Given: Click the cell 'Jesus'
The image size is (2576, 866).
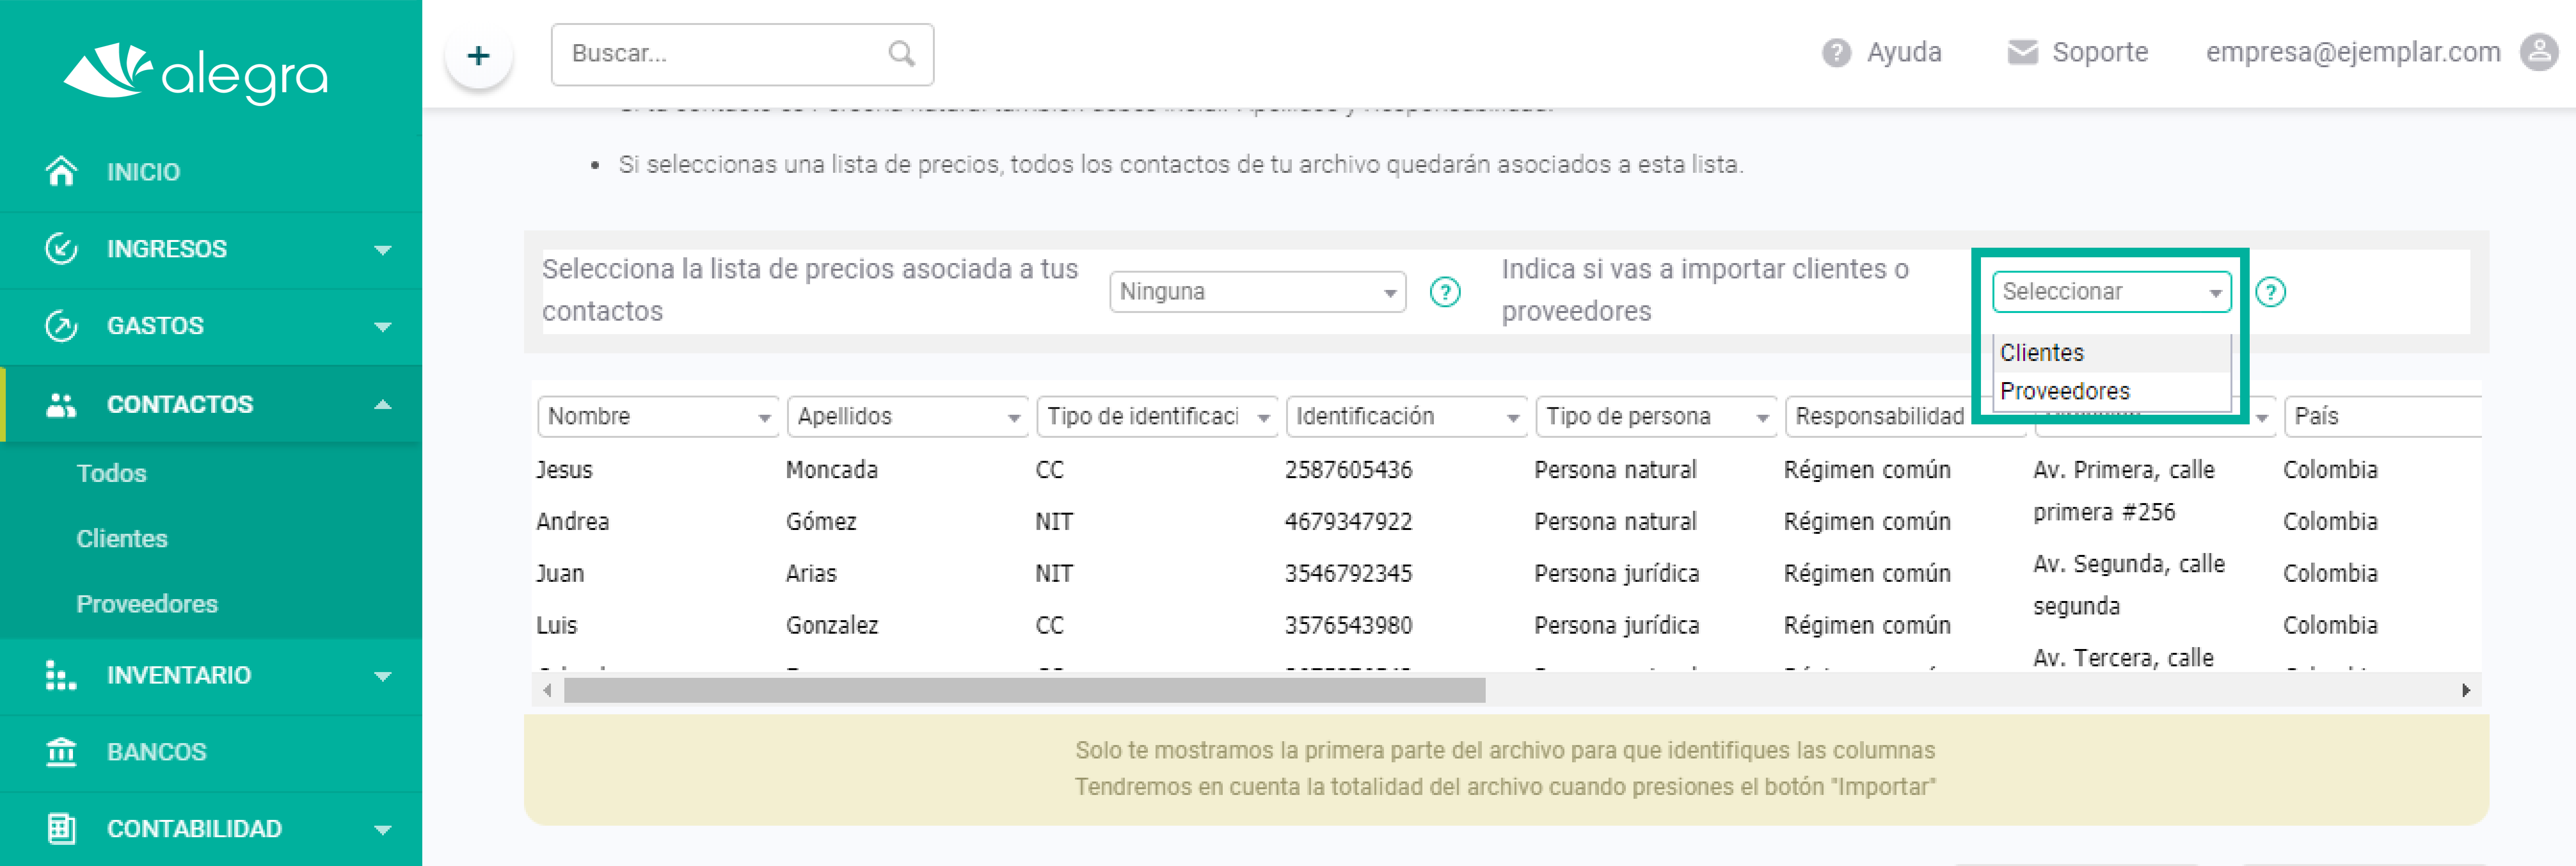Looking at the screenshot, I should 564,470.
